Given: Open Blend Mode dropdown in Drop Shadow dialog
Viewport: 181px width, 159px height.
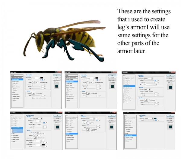Looking at the screenshot, I should (36, 78).
